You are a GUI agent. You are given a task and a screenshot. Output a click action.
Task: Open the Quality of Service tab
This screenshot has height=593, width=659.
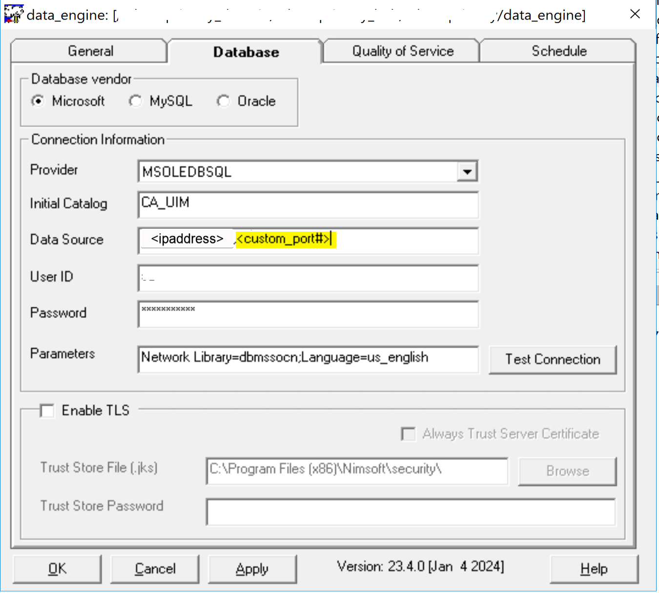(403, 51)
